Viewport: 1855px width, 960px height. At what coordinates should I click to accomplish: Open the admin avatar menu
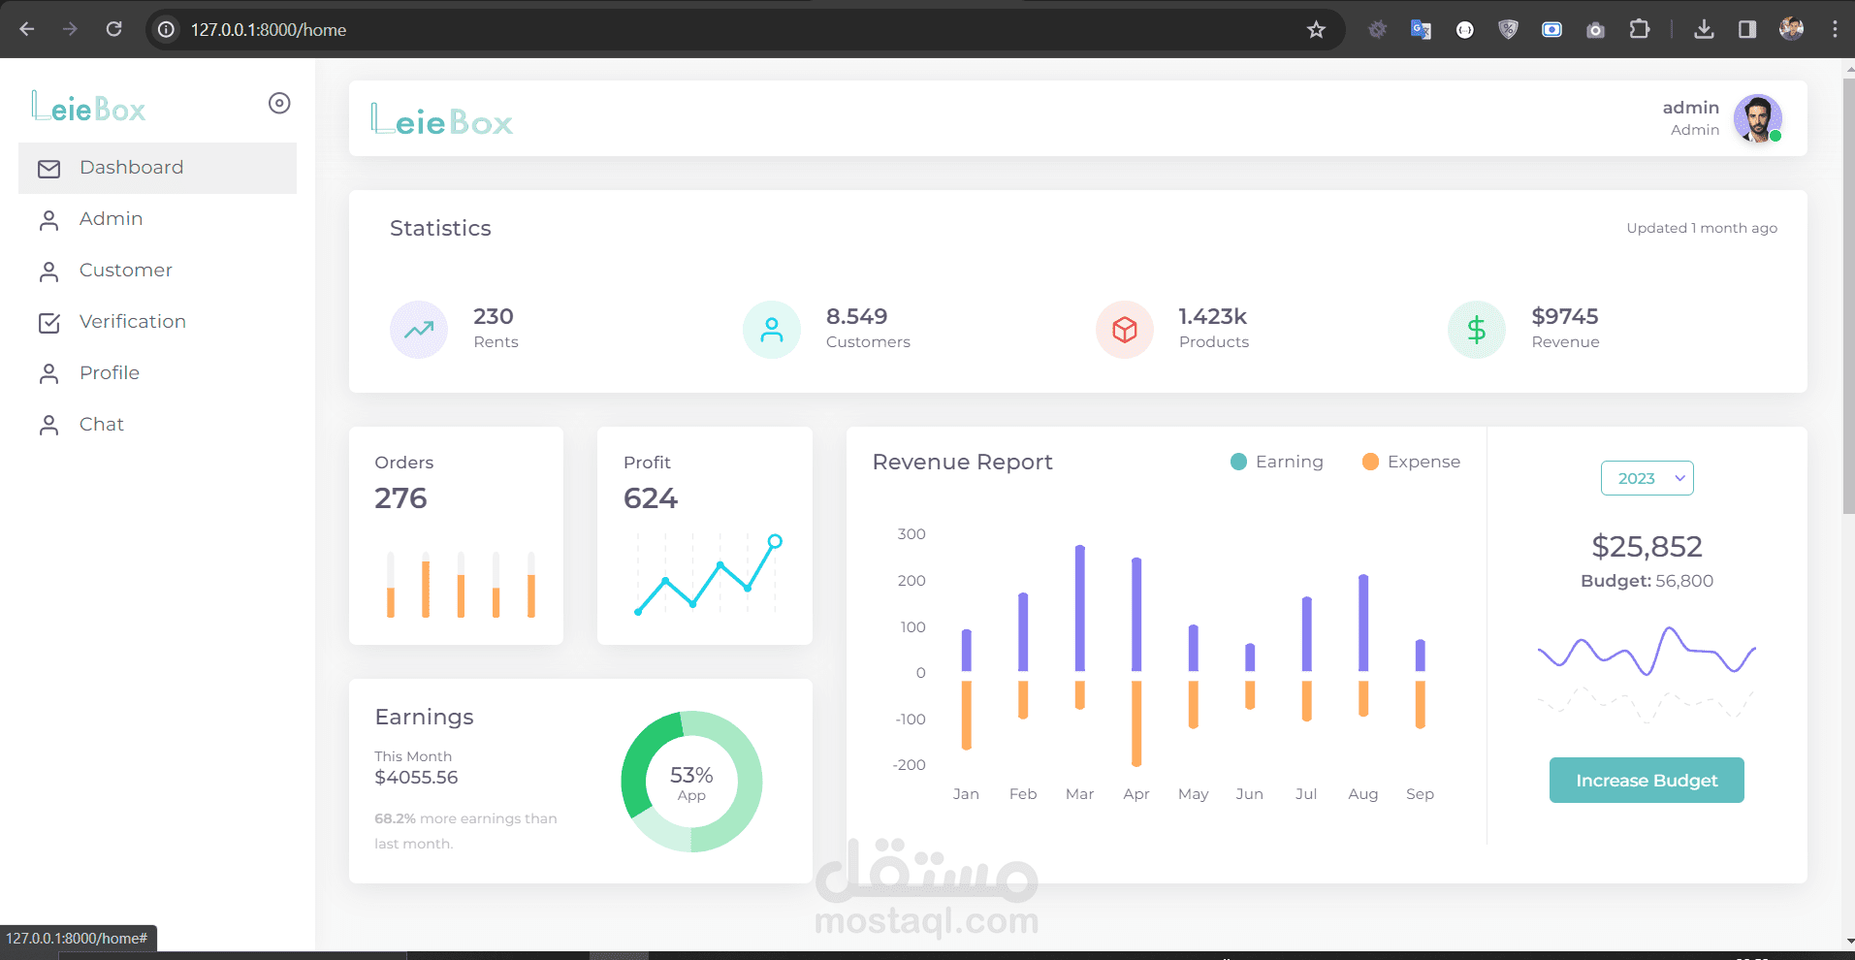1757,118
